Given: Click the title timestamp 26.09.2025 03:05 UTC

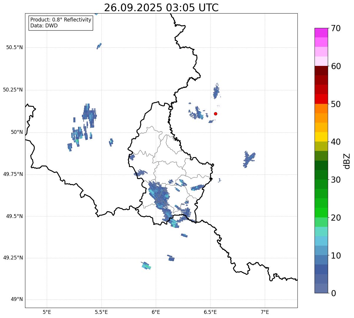Looking at the screenshot, I should tap(161, 8).
